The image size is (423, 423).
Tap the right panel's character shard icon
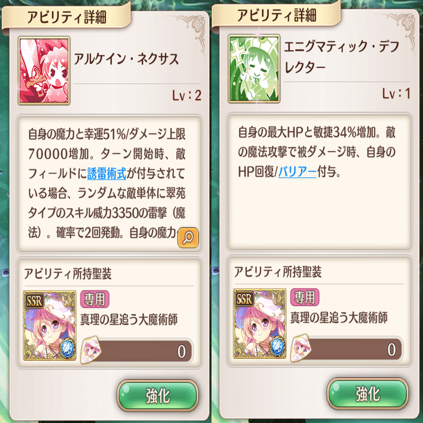click(301, 349)
